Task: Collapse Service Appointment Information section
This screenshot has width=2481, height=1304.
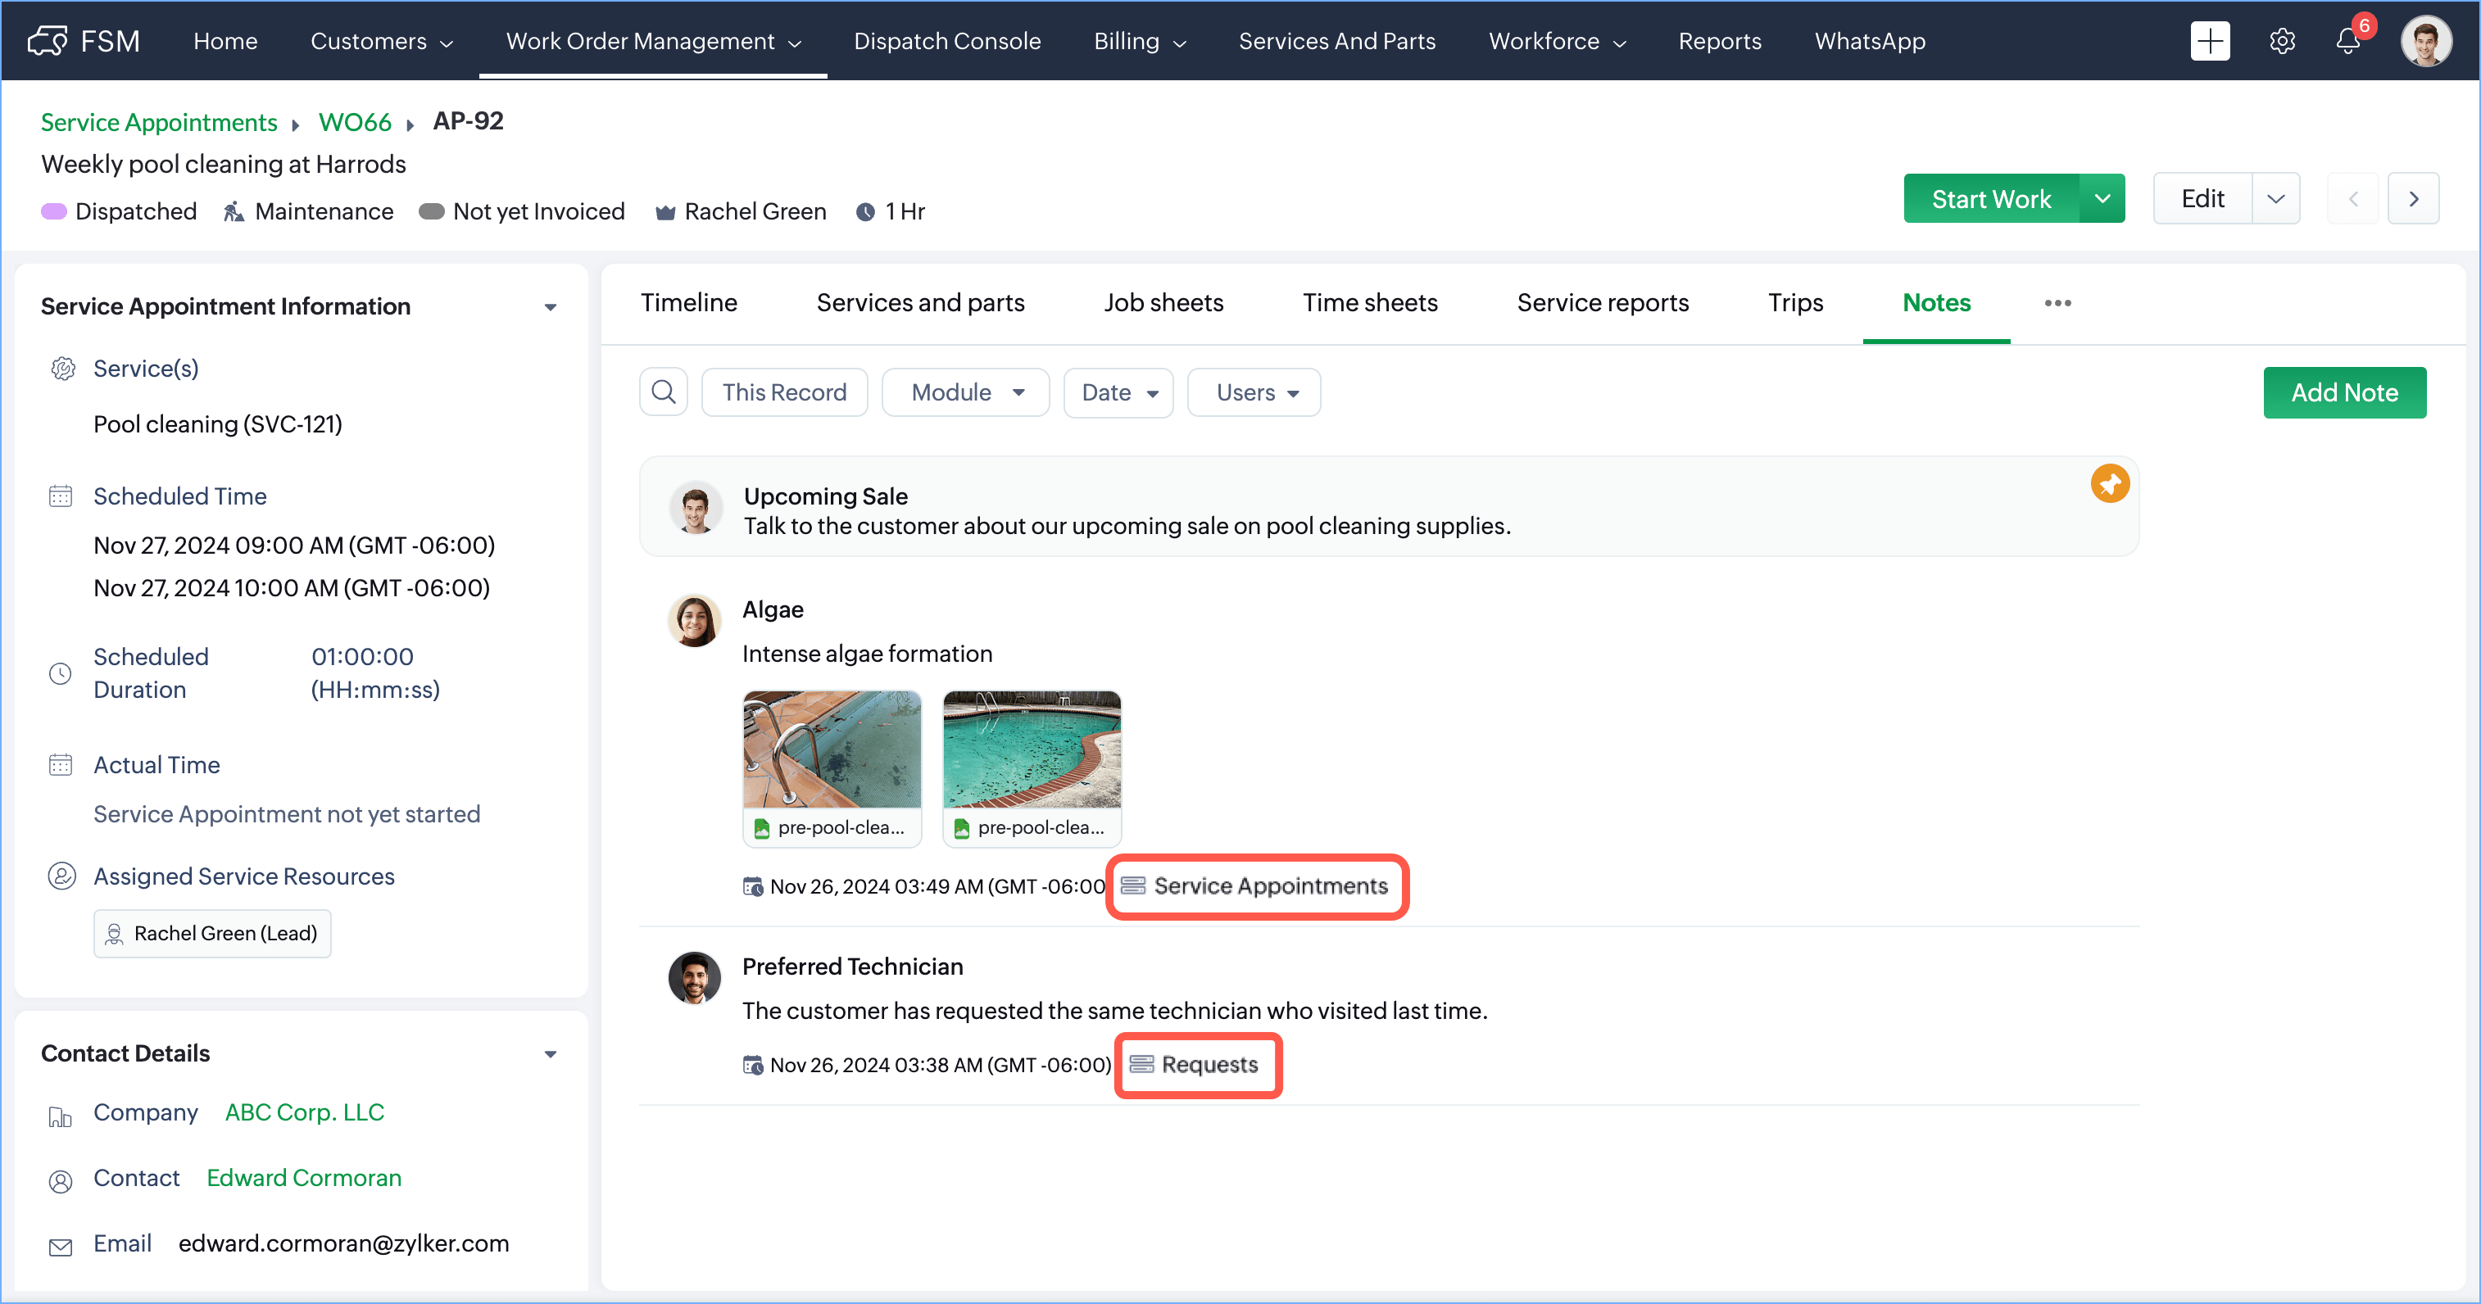Action: (551, 307)
